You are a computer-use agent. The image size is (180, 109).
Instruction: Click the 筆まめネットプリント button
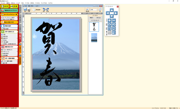(9, 10)
